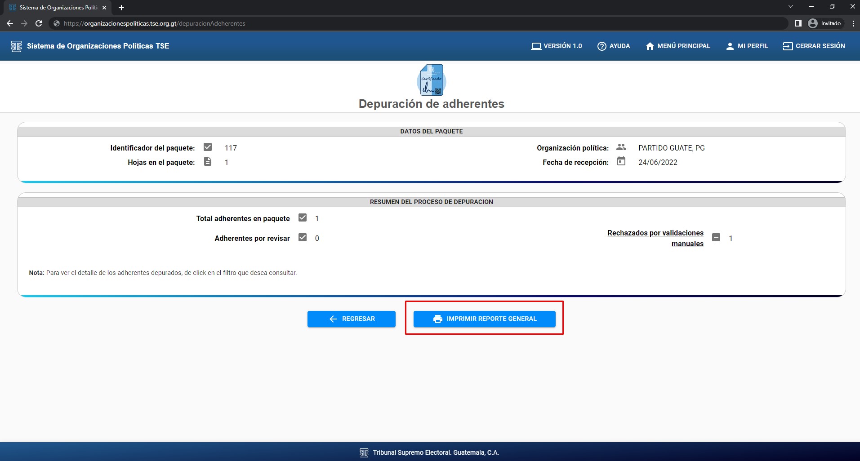Image resolution: width=860 pixels, height=461 pixels.
Task: Toggle Adherentes por revisar checkbox
Action: 303,238
